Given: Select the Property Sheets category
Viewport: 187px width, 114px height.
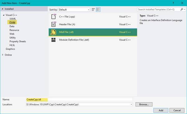Looking at the screenshot, I should [x=18, y=41].
